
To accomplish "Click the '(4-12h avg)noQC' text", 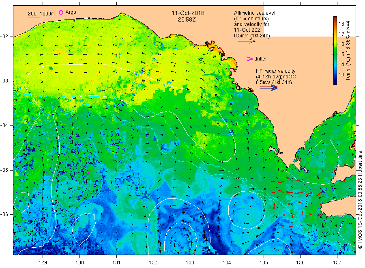I will click(276, 77).
